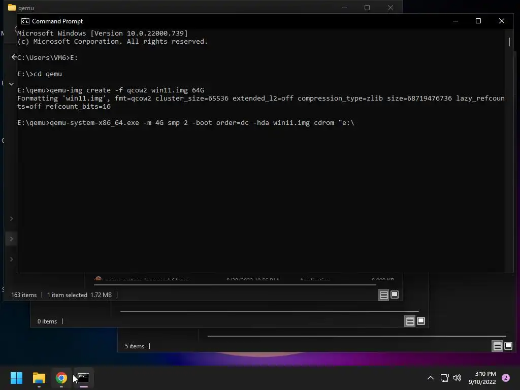Minimize the Command Prompt window
The height and width of the screenshot is (390, 520).
coord(456,21)
